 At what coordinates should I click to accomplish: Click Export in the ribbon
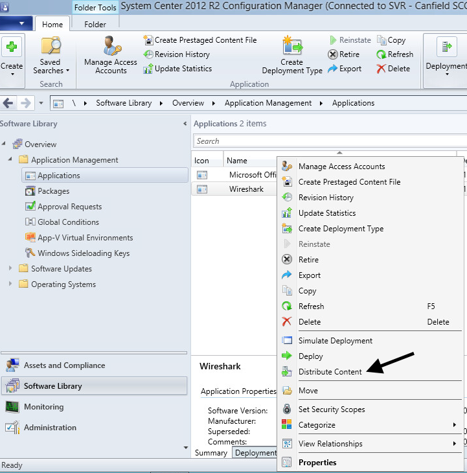coord(345,69)
